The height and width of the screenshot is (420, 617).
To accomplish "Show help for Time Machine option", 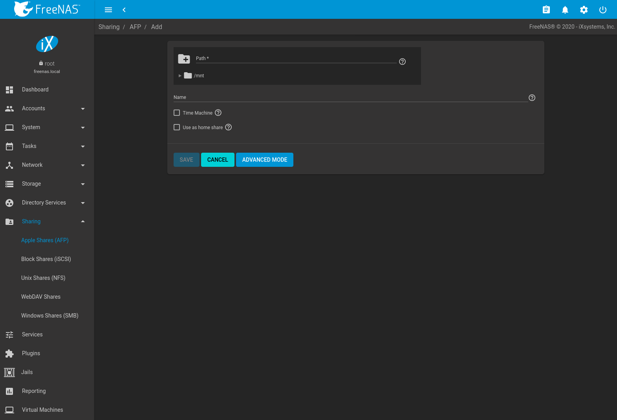I will [218, 113].
